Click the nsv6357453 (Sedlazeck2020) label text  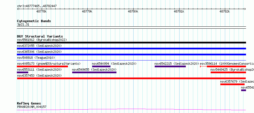pyautogui.click(x=39, y=76)
